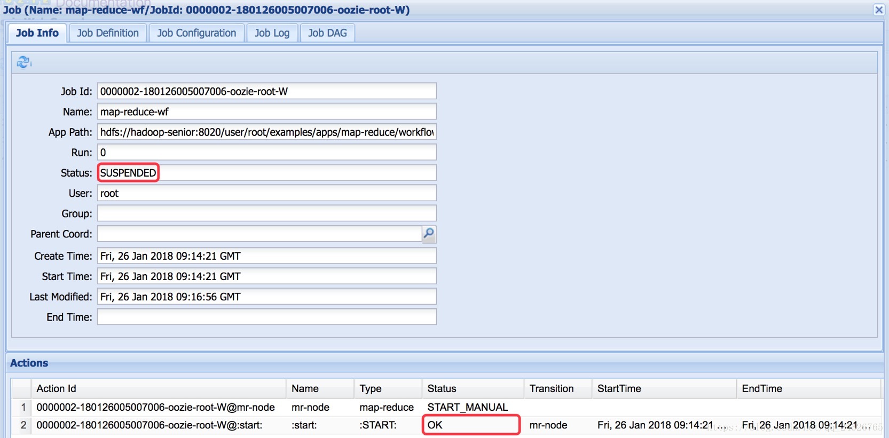The width and height of the screenshot is (889, 438).
Task: Sort by the Status column header
Action: (x=473, y=388)
